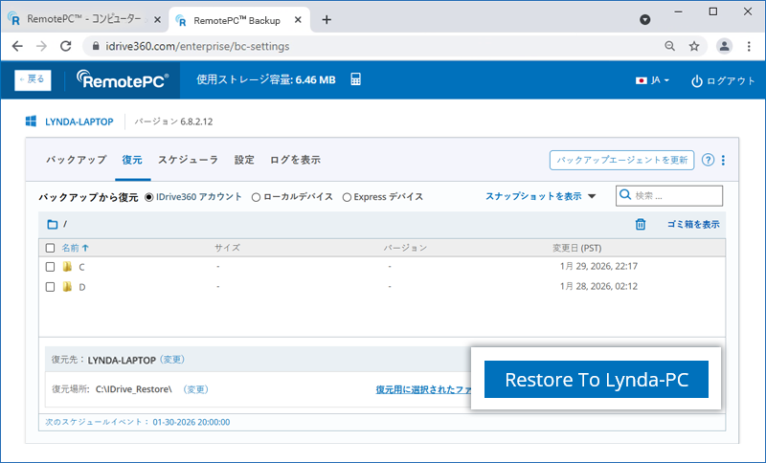
Task: Click the tab search dropdown circle icon
Action: point(644,19)
